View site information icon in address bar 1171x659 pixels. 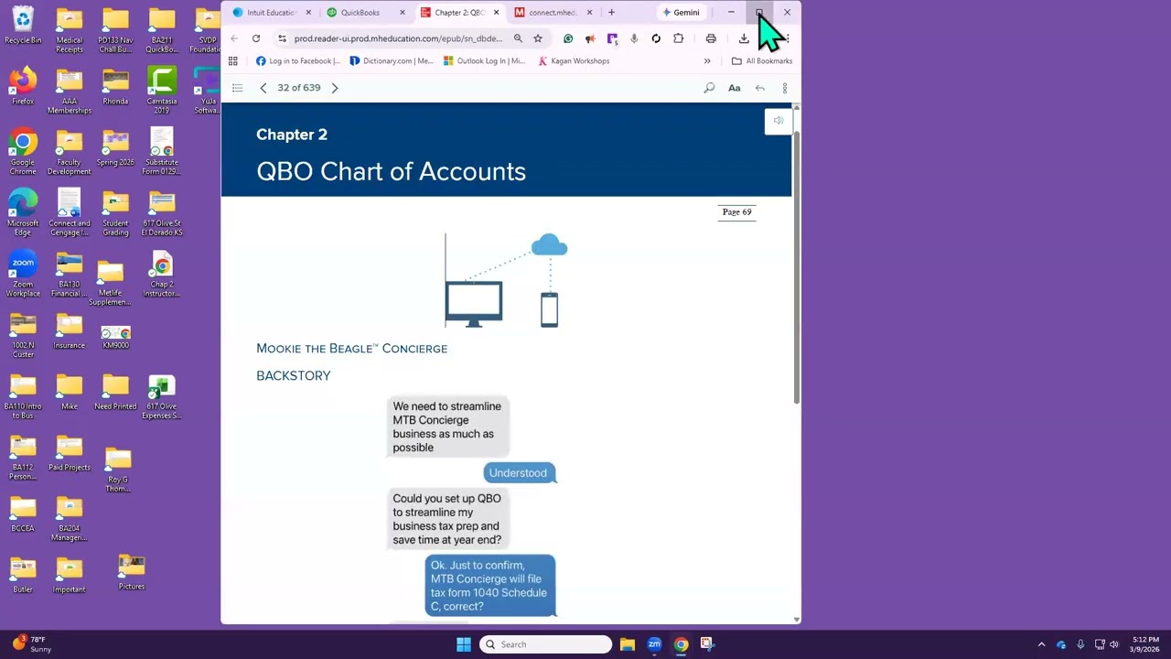(283, 38)
